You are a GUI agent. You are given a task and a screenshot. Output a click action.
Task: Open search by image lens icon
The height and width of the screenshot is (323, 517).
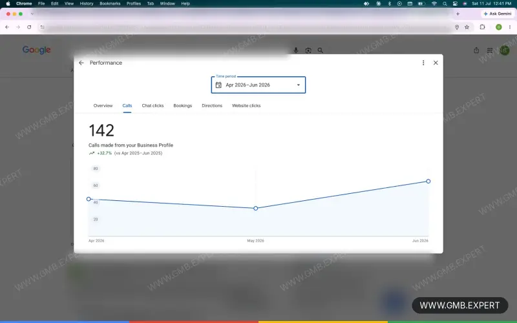tap(308, 50)
